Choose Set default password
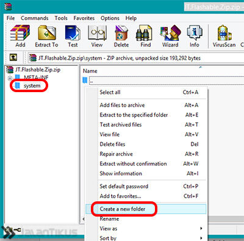The width and height of the screenshot is (244, 241). point(146,186)
